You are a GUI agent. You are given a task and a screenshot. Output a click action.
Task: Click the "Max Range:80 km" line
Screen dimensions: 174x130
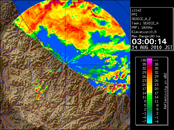(x=146, y=36)
